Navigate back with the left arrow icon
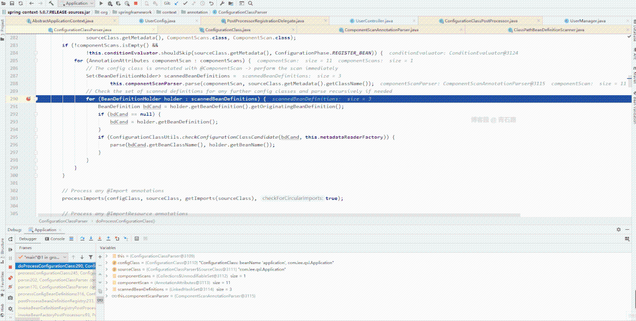 (31, 4)
